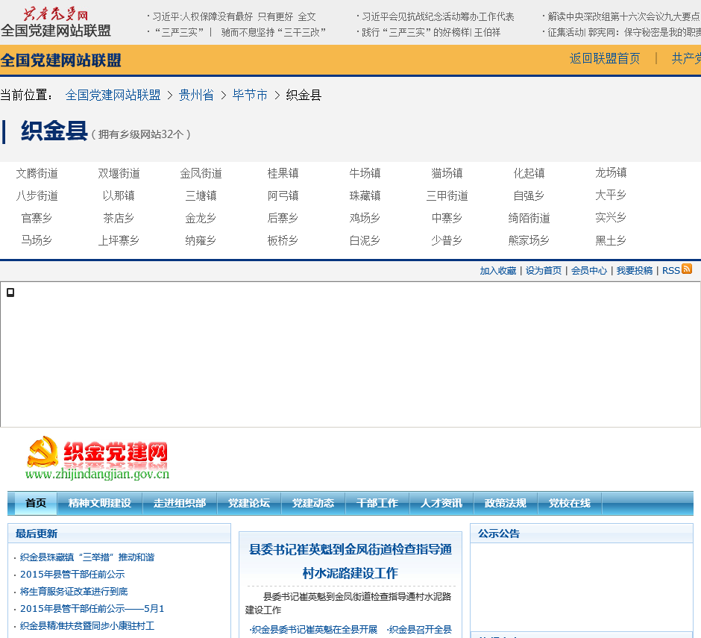Open the 绮陌街道 link

(529, 218)
